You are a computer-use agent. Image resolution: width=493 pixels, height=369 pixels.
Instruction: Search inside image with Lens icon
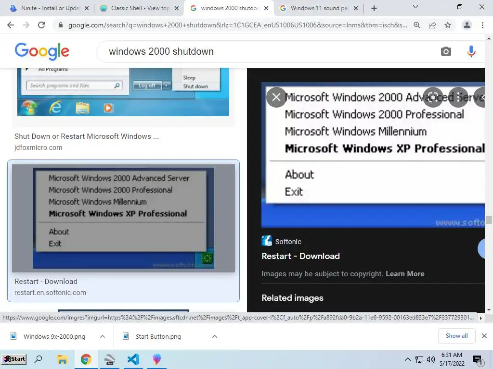point(433,97)
